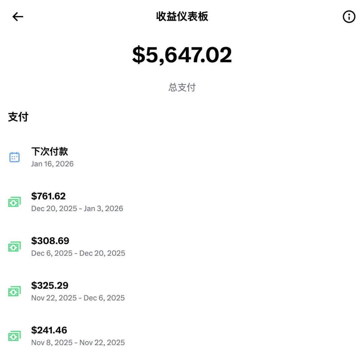Click the green money icon beside $308.69
This screenshot has width=363, height=363.
[14, 246]
